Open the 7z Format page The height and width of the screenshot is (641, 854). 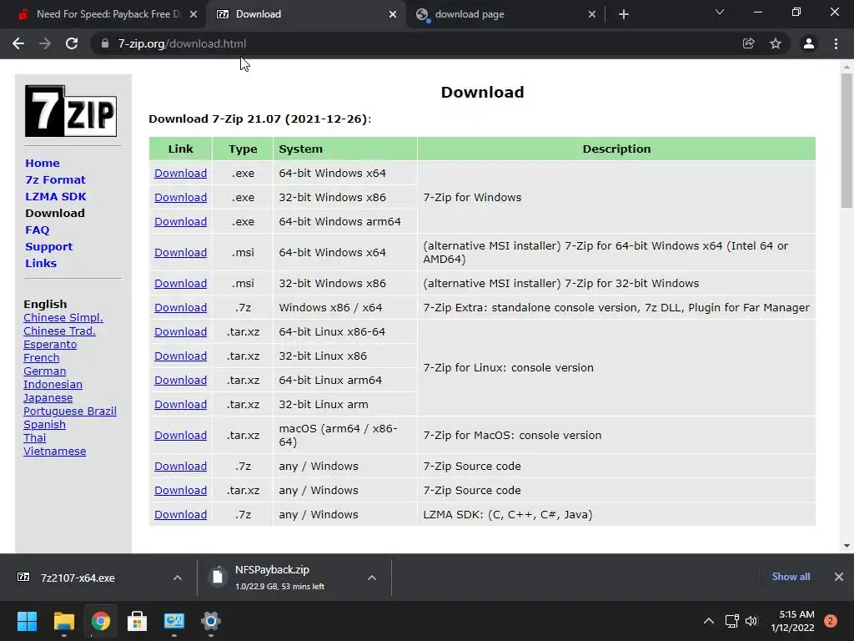[x=55, y=180]
